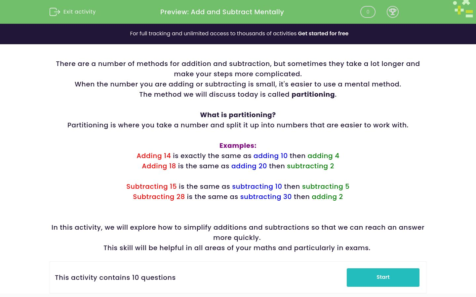Select the green subtracting 2 text
The height and width of the screenshot is (297, 476).
click(x=310, y=166)
